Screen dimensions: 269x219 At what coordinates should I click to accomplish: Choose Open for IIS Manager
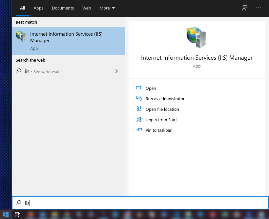click(x=151, y=88)
